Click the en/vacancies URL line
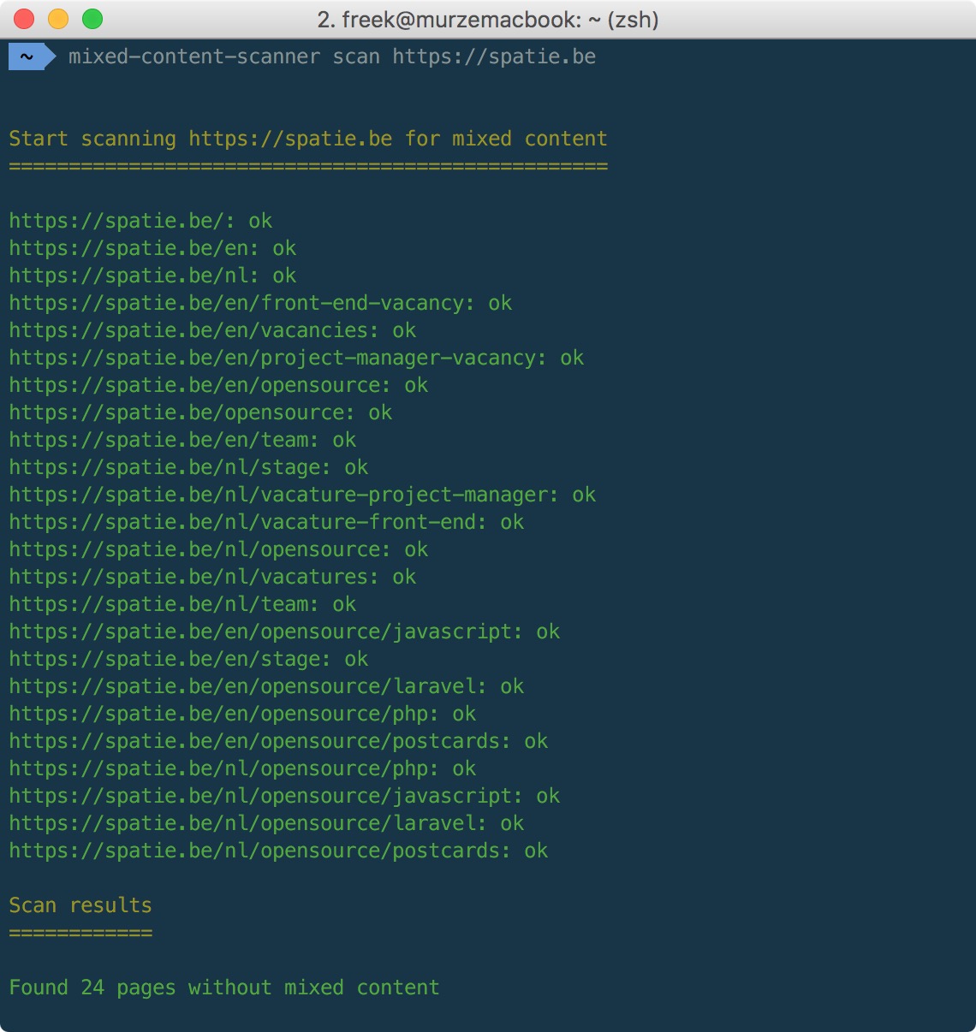The width and height of the screenshot is (976, 1032). (x=212, y=330)
